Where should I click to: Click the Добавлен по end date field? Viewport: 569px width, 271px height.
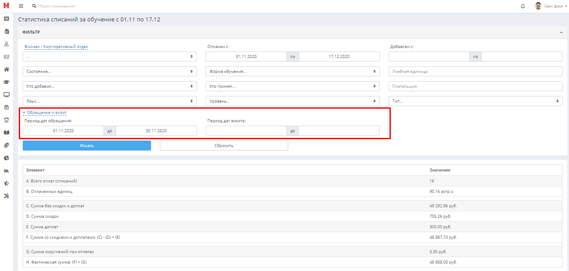[x=522, y=56]
